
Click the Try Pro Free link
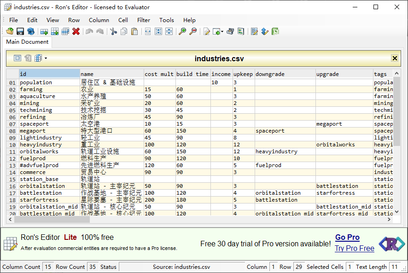(354, 248)
